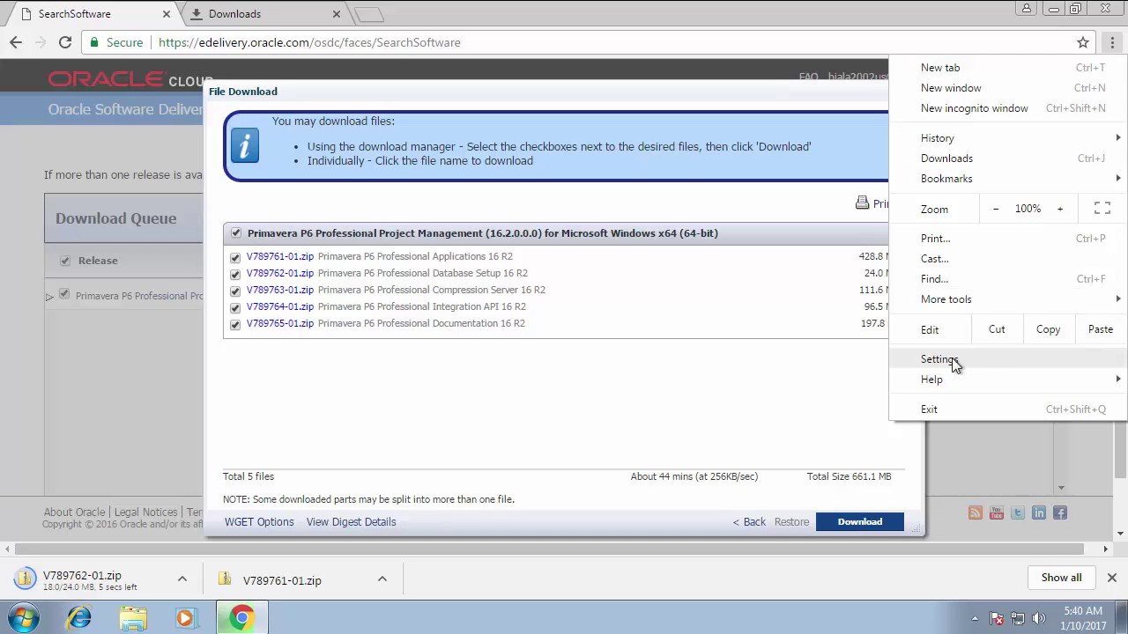This screenshot has height=634, width=1128.
Task: Reload the page with refresh icon
Action: click(x=65, y=42)
